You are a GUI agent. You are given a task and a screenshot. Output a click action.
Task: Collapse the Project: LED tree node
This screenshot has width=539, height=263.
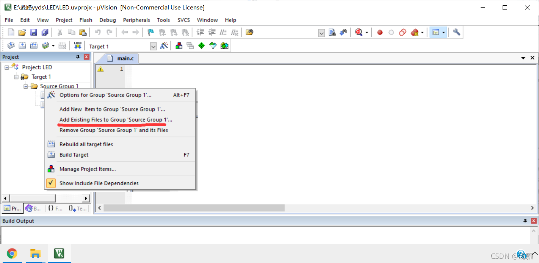[x=7, y=67]
